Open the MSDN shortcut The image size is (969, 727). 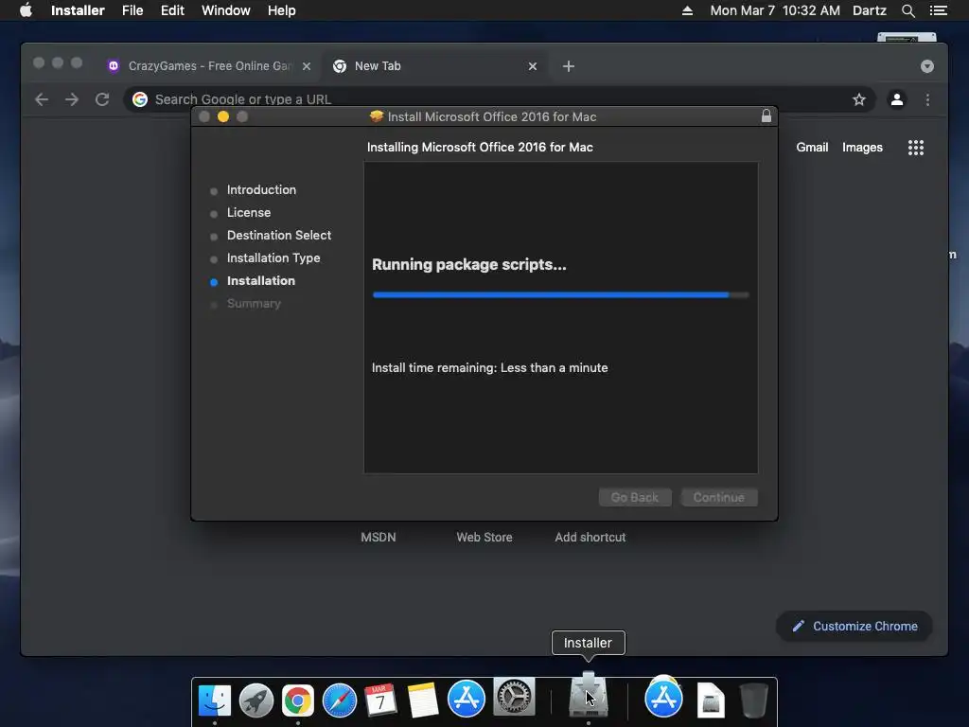point(379,538)
